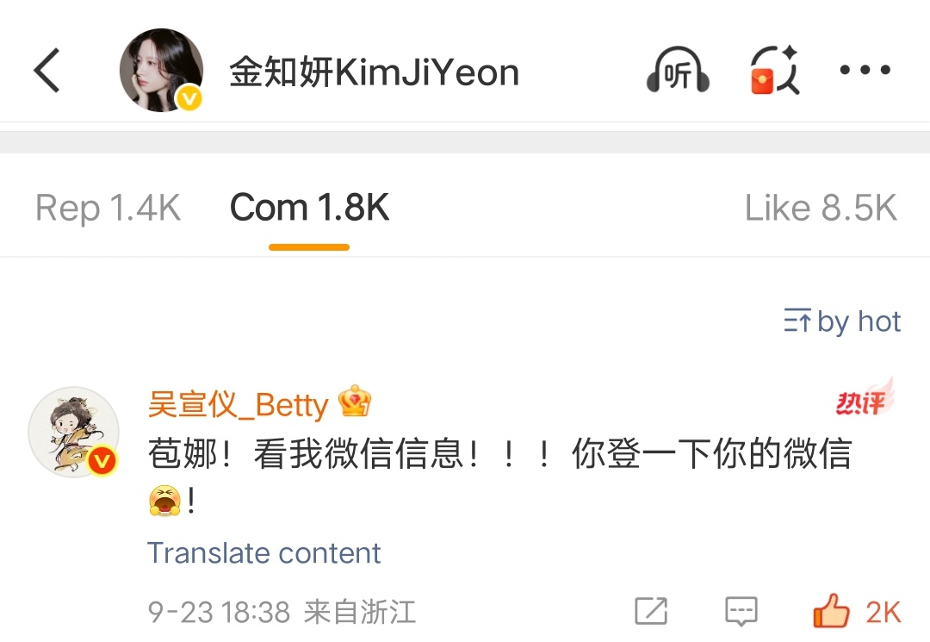
Task: Open the 吴宣仪_Betty username link
Action: pos(238,405)
